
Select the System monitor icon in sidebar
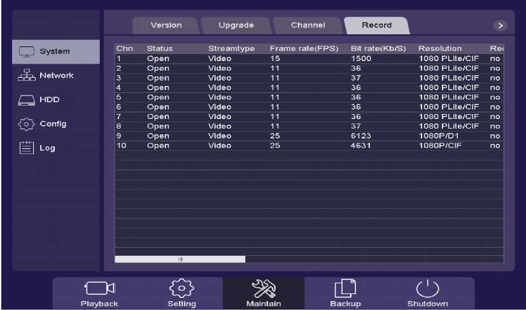click(25, 52)
